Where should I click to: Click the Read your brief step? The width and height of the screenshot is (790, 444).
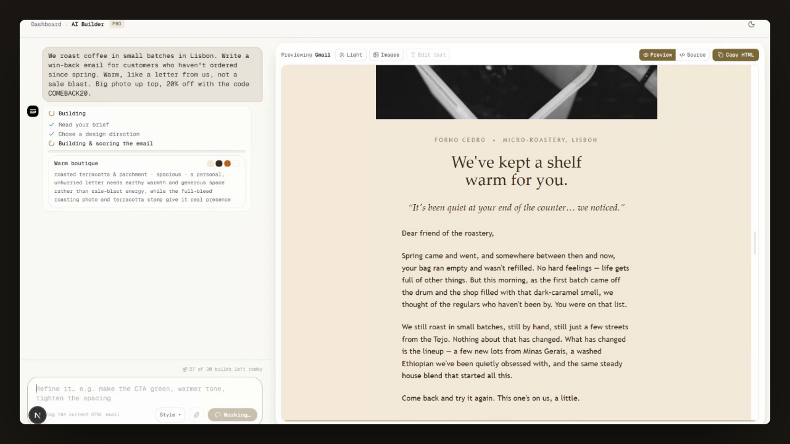coord(84,125)
